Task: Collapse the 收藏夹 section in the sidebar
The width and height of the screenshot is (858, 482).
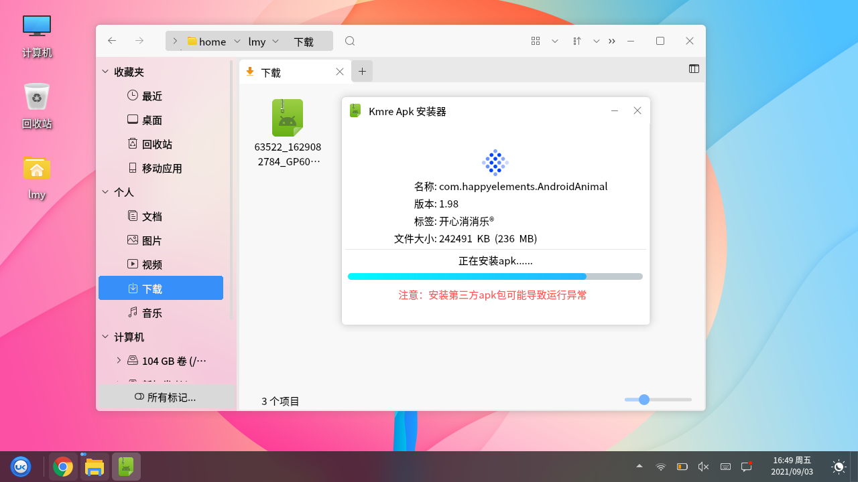Action: coord(105,71)
